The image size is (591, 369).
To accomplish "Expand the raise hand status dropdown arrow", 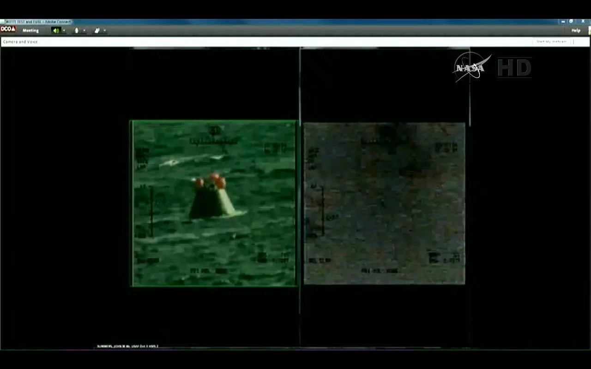I will 104,30.
